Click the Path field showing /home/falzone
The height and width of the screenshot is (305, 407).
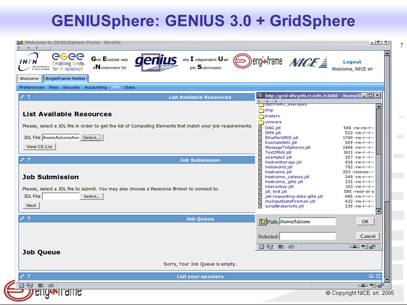pyautogui.click(x=307, y=222)
